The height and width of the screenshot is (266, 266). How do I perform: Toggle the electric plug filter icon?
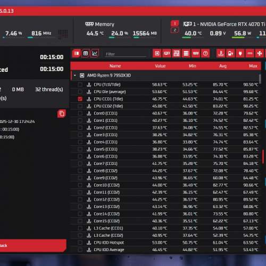point(240,53)
